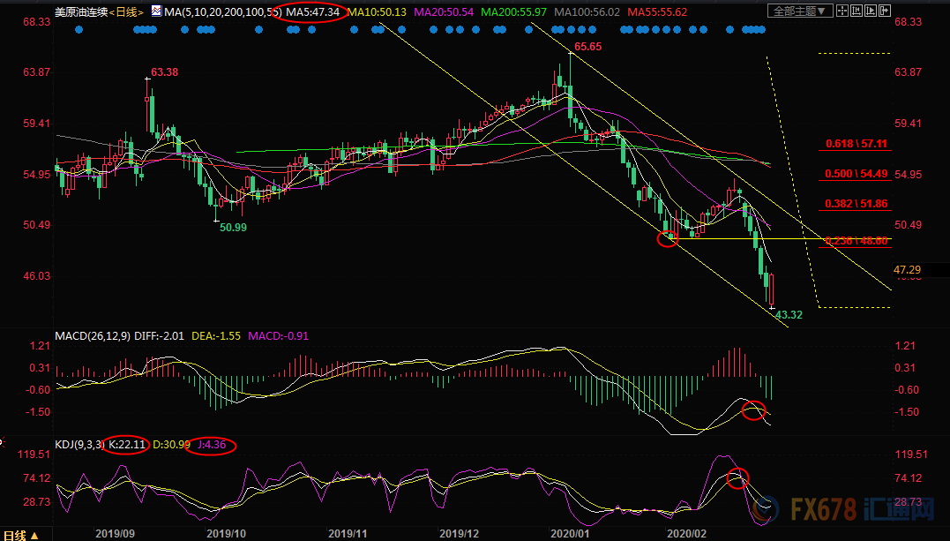Select the KDJ(9,3,3) indicator label
The height and width of the screenshot is (541, 950).
click(x=78, y=445)
